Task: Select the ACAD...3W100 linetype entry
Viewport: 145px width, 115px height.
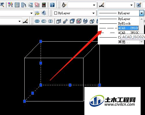Action: [119, 33]
